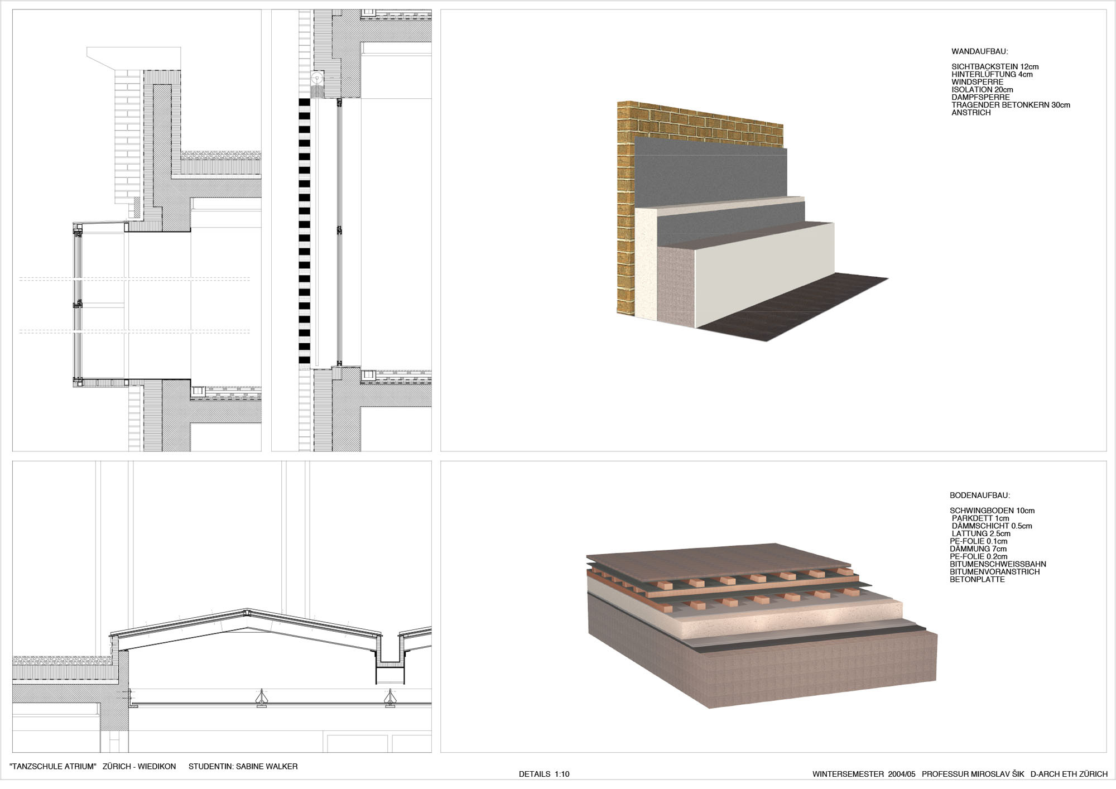This screenshot has height=789, width=1116.
Task: Click the BITUMENSCHWEISSBAHN line
Action: (998, 564)
